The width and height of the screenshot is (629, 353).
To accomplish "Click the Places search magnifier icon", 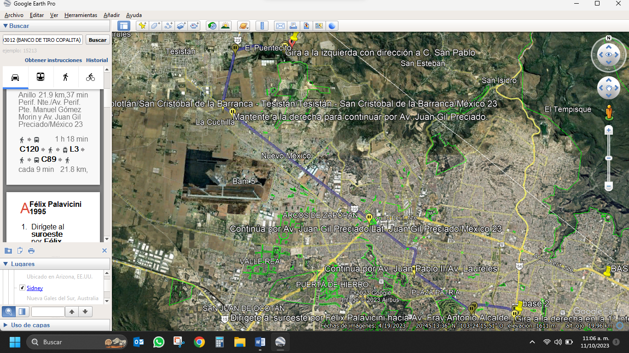I will 8,312.
